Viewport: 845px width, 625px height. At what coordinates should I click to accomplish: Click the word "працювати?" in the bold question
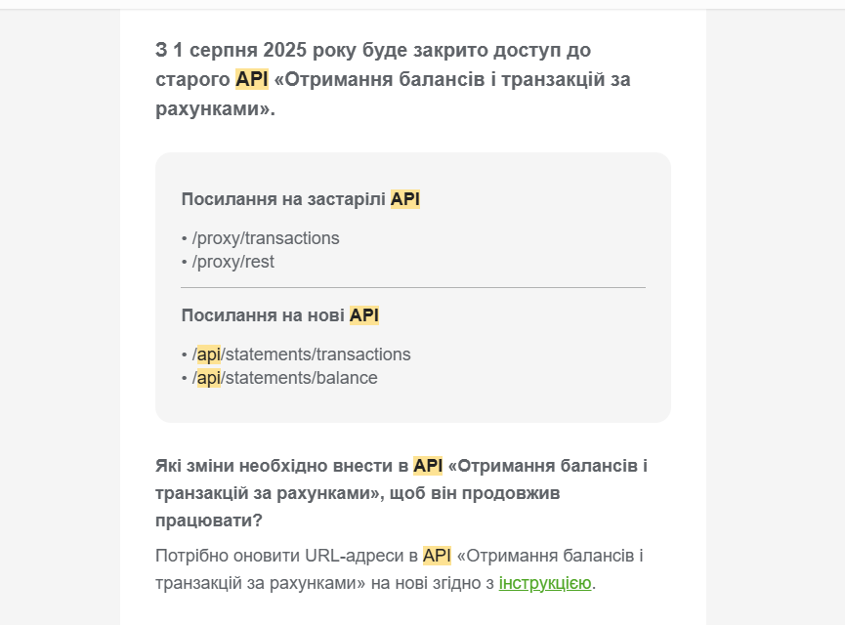click(x=208, y=521)
